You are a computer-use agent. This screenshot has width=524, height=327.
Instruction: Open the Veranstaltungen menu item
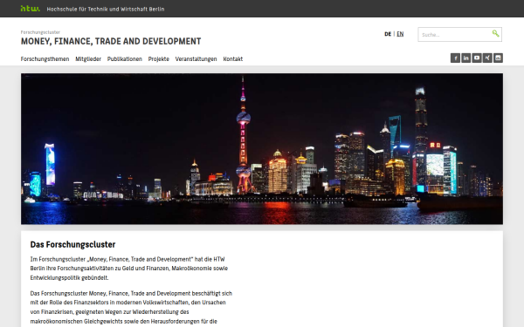coord(196,59)
